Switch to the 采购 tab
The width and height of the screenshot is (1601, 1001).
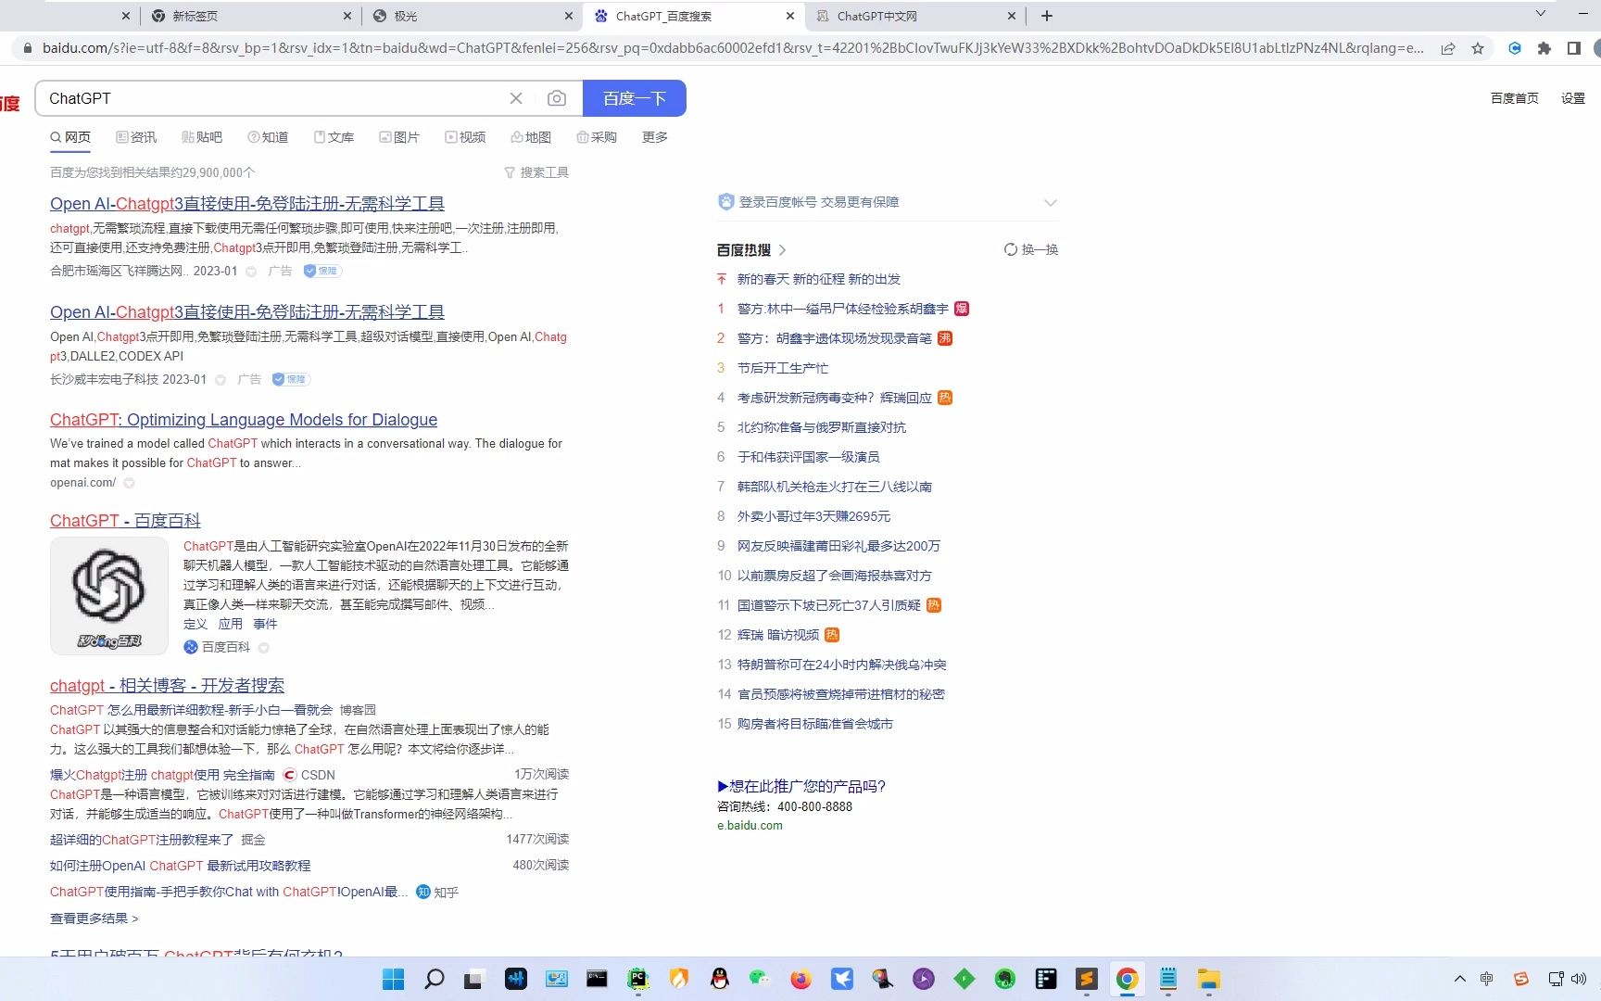[x=597, y=137]
